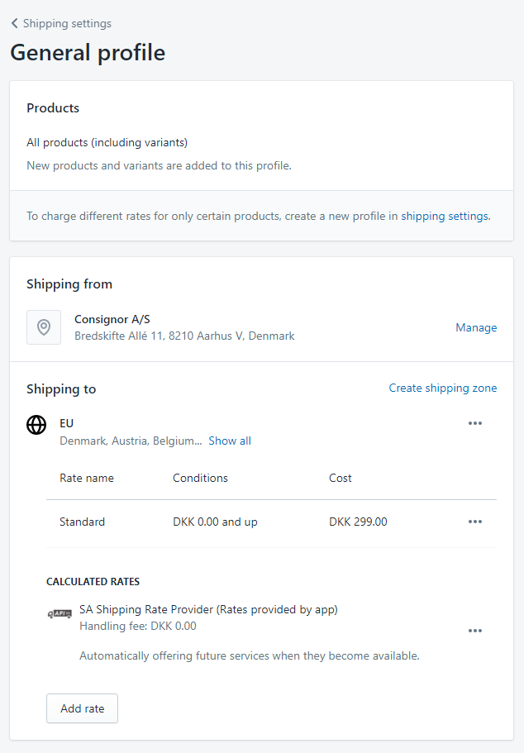Click the Conditions column header
Screen dimensions: 524x753
coord(200,479)
